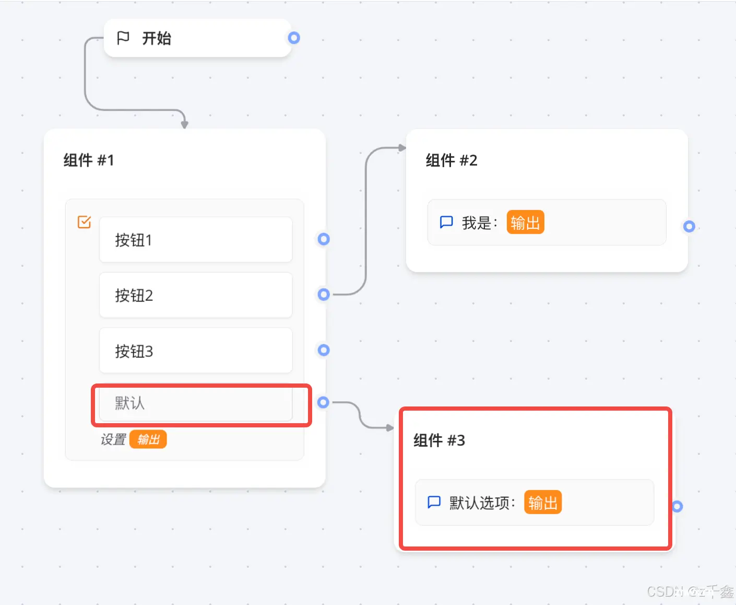Click the 组件 #2 title

[x=452, y=160]
